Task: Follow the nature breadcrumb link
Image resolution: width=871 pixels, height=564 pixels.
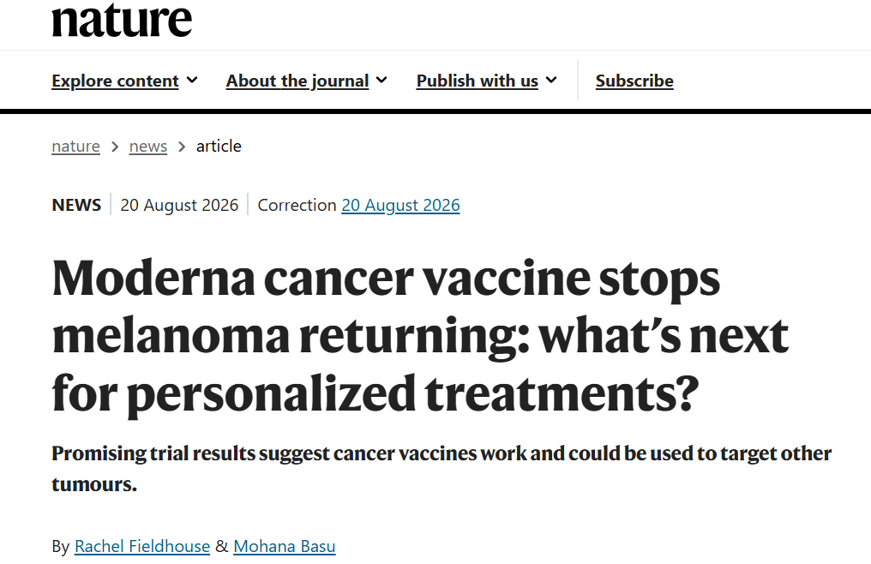Action: tap(75, 146)
